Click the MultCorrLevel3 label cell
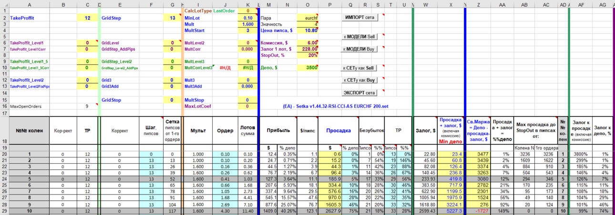Image resolution: width=615 pixels, height=215 pixels. pos(198,68)
